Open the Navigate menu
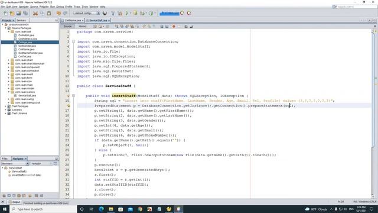This screenshot has height=213, width=378. click(x=24, y=7)
